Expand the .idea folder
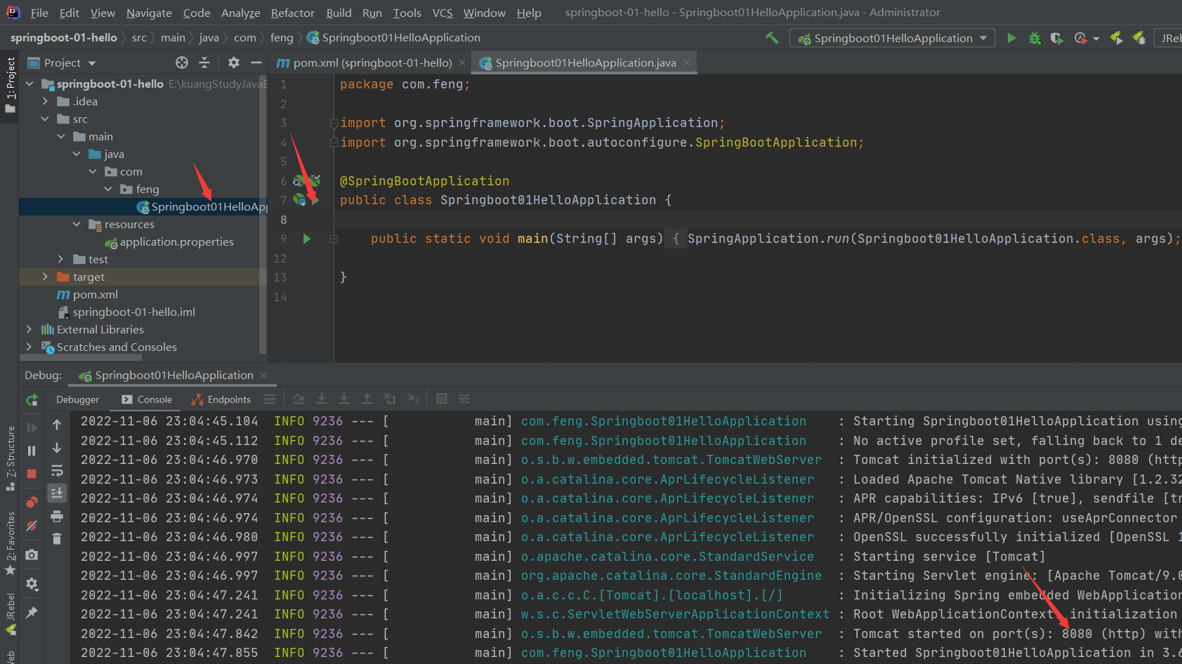 point(45,101)
